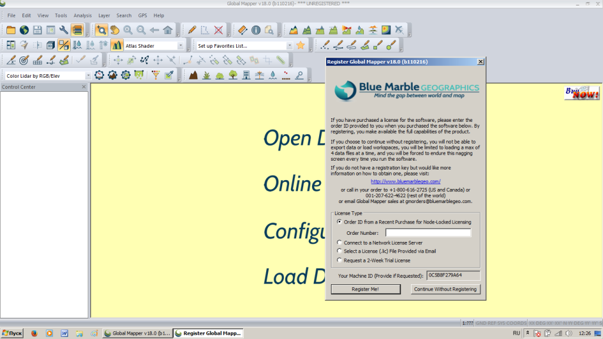Open the Edit menu
The height and width of the screenshot is (339, 603).
pos(26,15)
